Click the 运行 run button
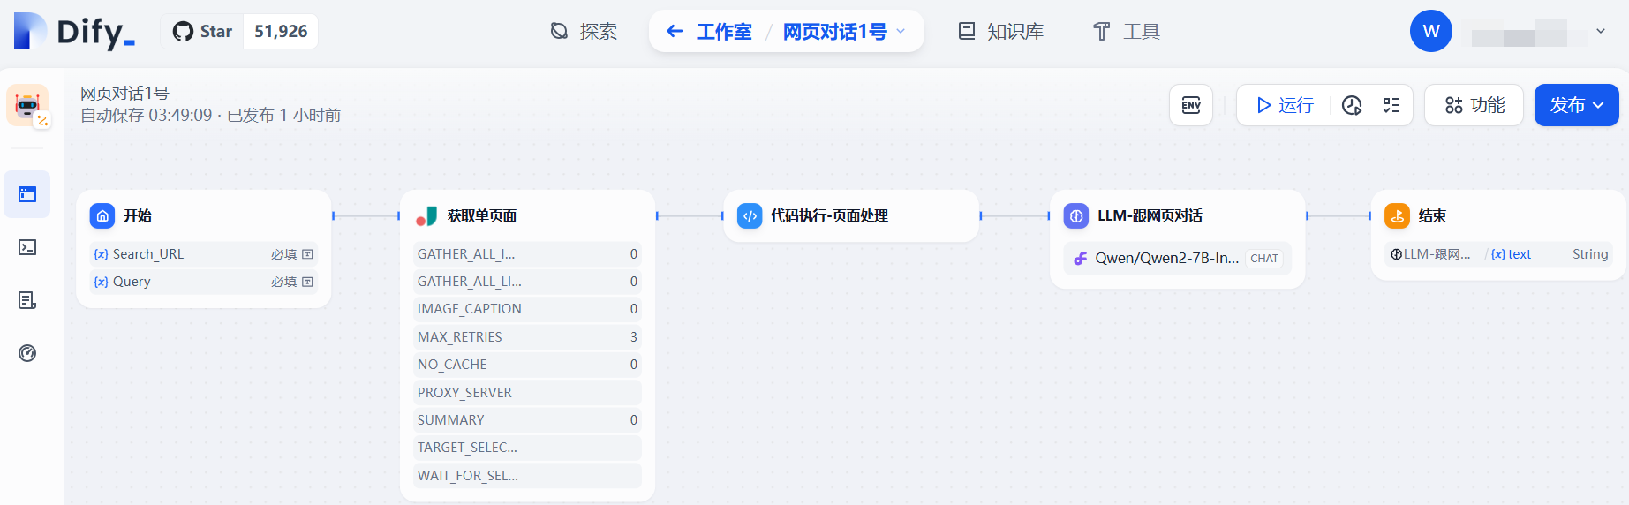This screenshot has width=1629, height=505. (x=1286, y=105)
